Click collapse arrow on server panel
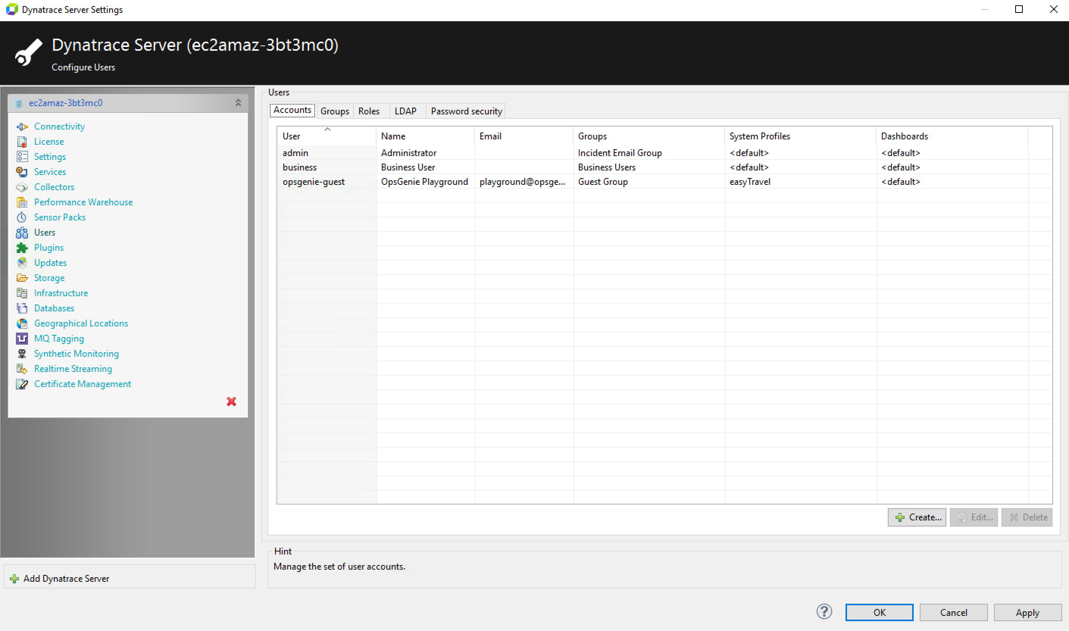 [x=238, y=102]
